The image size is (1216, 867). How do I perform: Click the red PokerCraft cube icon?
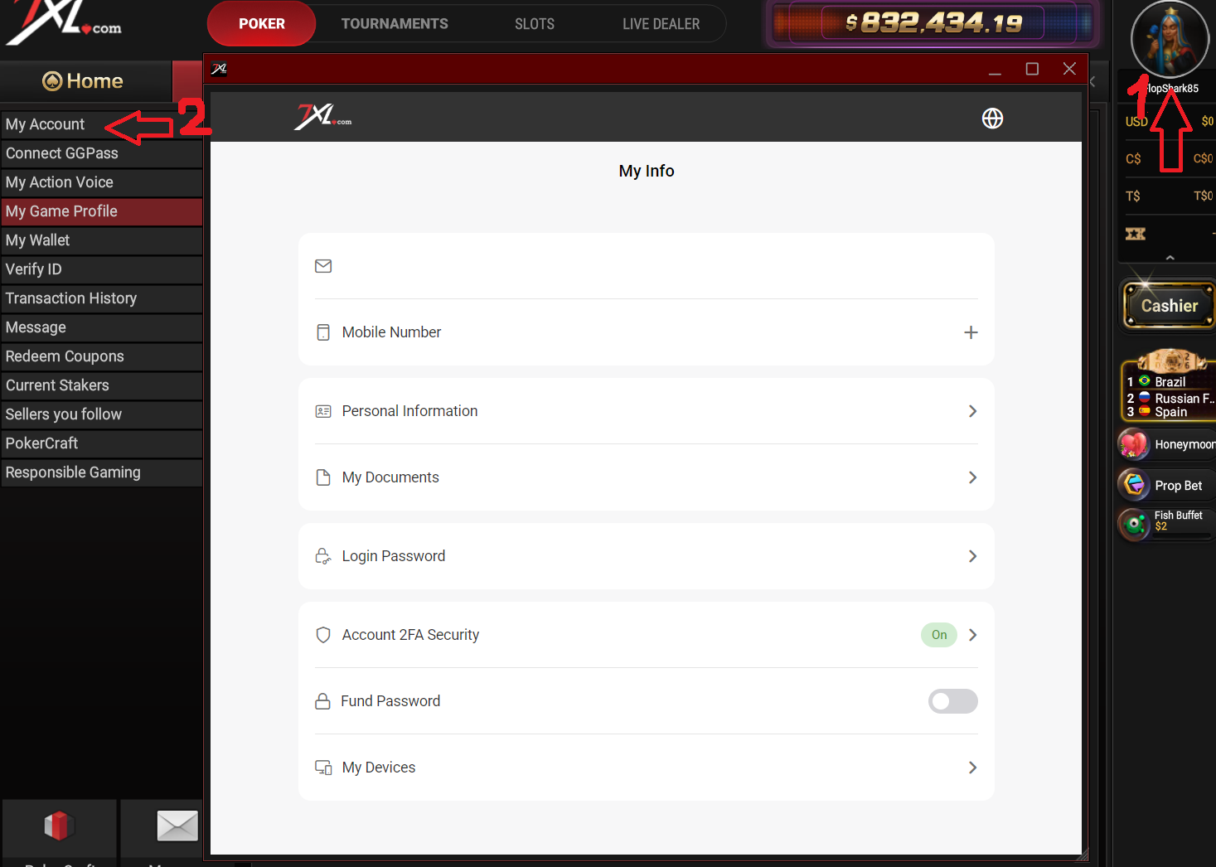[59, 826]
